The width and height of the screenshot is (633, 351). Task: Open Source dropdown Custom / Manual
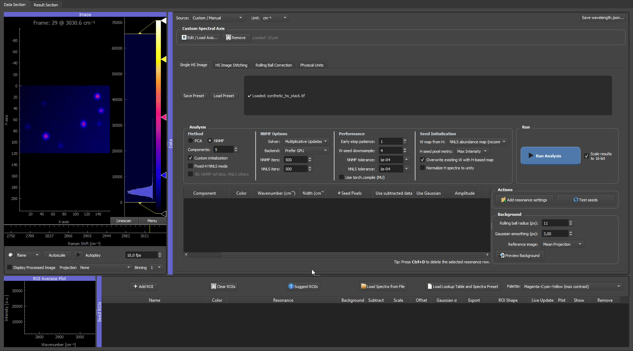[x=218, y=18]
